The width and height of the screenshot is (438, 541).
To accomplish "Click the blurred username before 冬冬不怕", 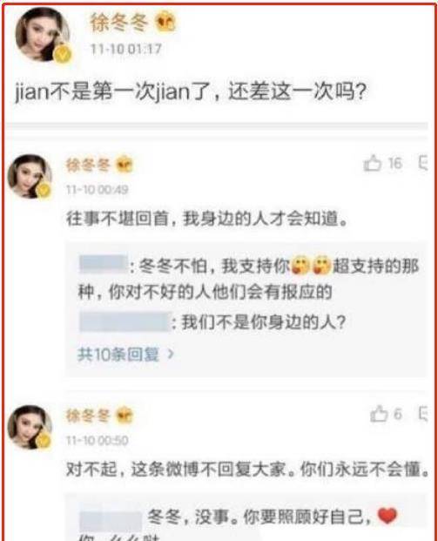I will 104,265.
